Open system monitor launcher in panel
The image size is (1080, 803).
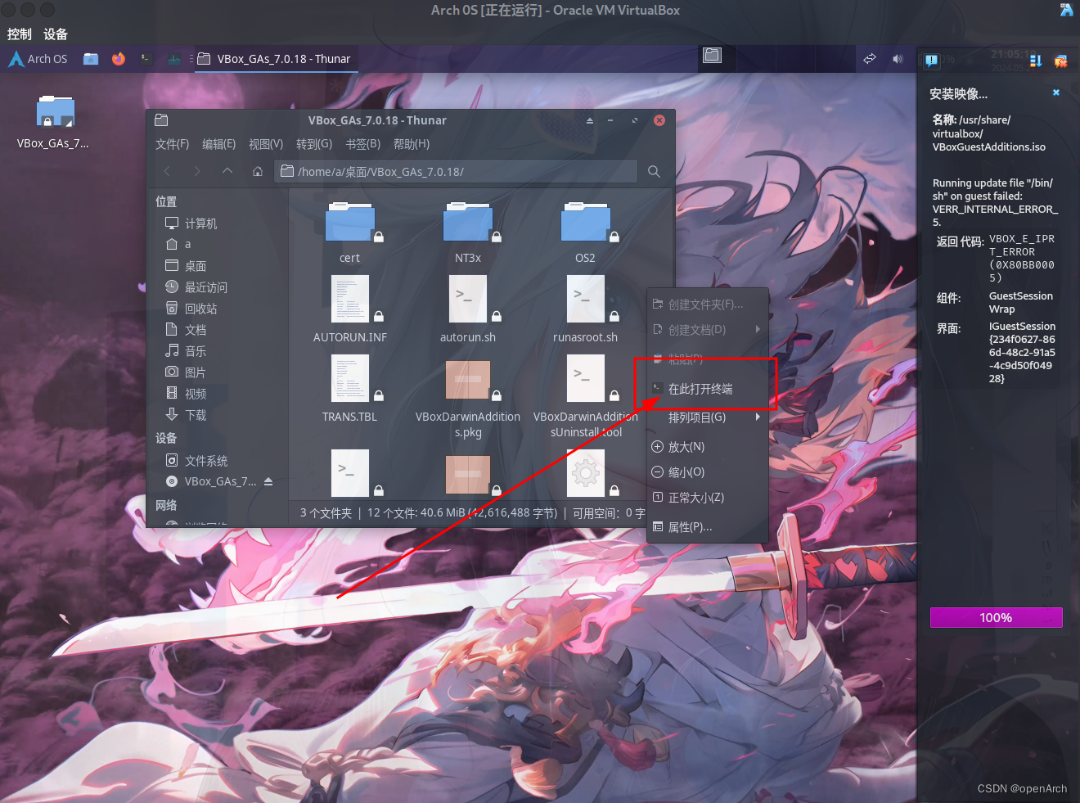click(174, 59)
